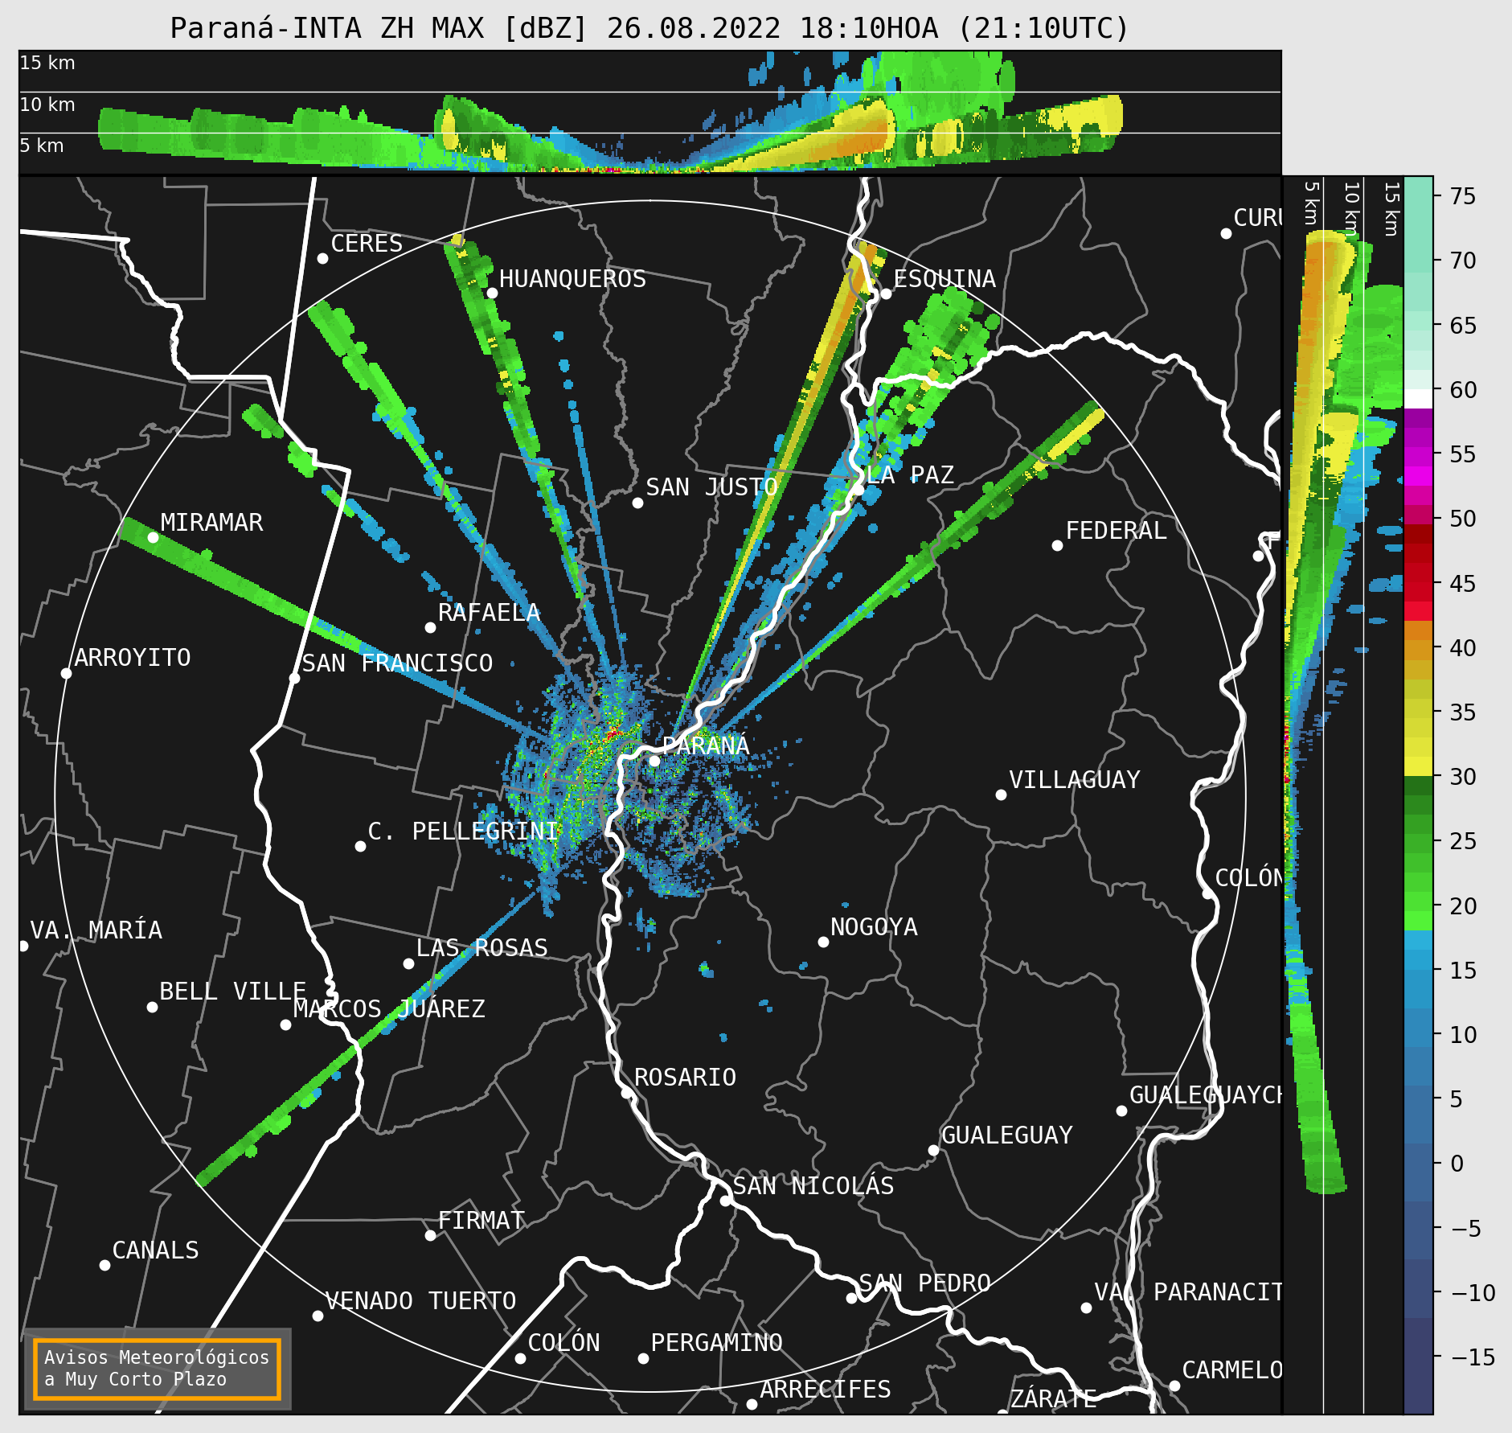Click the VILLAGUAY label

pos(1075,780)
